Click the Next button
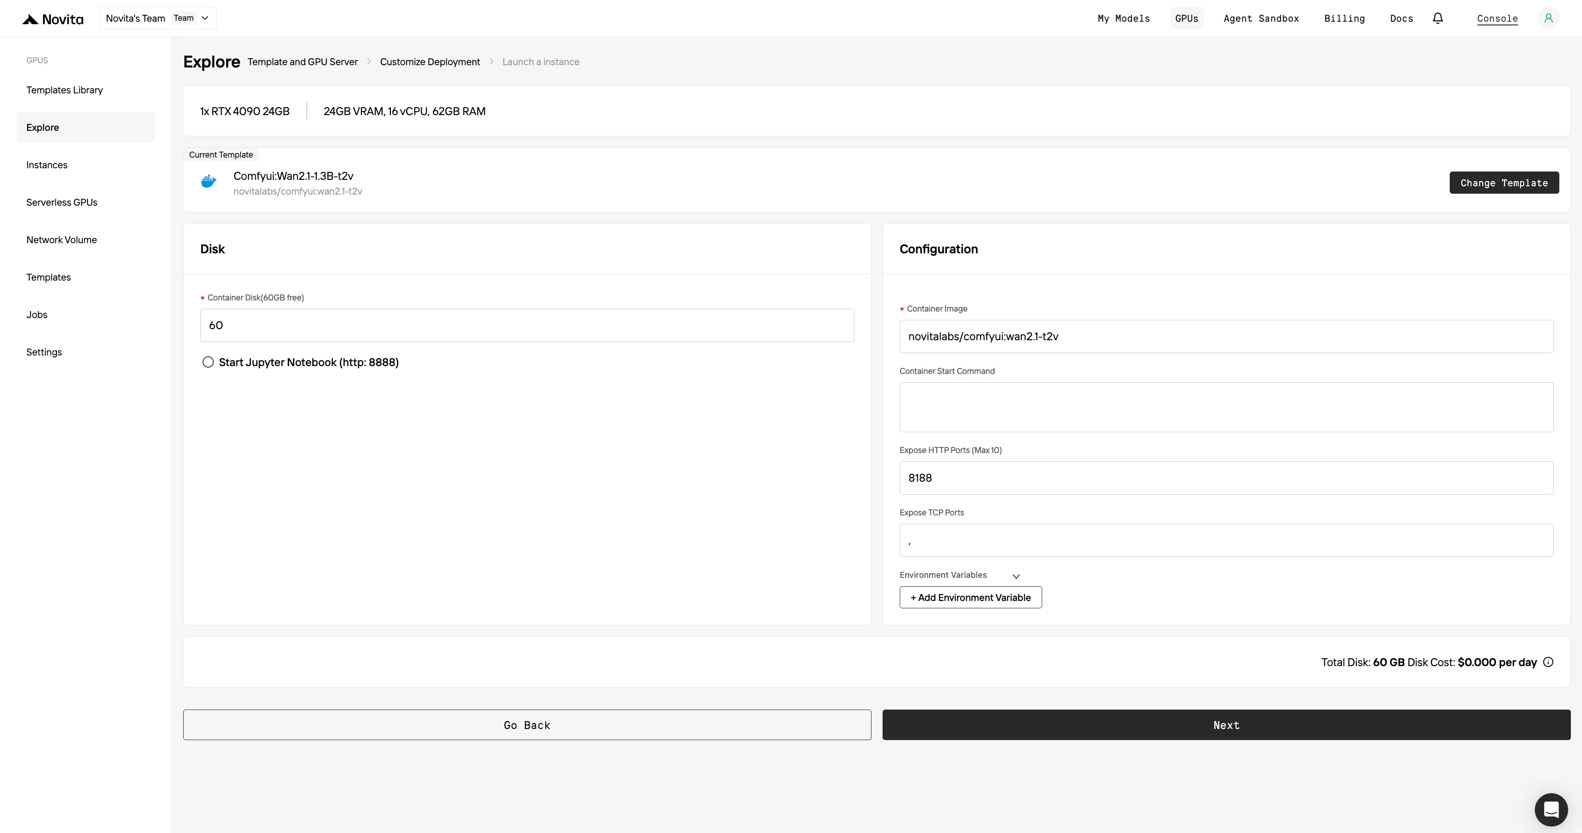 [1226, 725]
